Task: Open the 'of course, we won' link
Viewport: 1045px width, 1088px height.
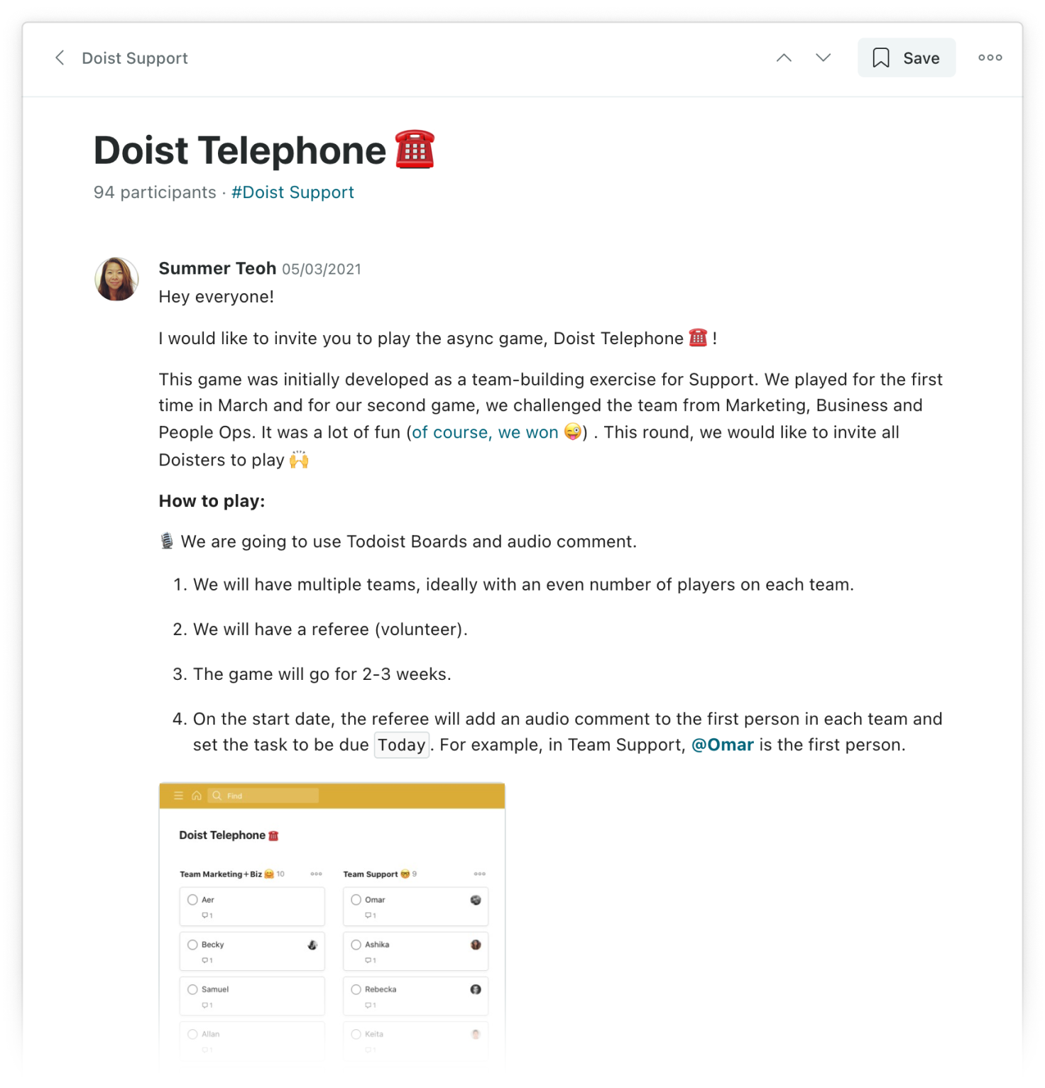Action: pos(486,432)
